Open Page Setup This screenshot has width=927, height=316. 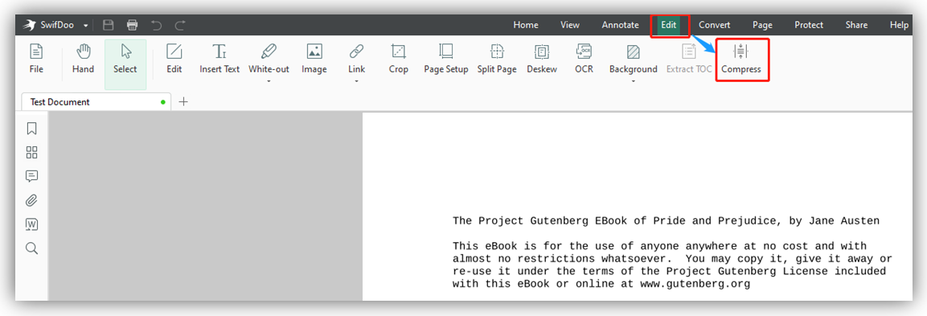coord(445,59)
